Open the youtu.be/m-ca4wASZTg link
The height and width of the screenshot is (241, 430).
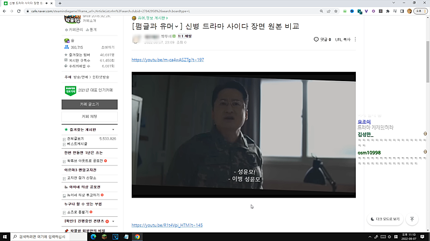[168, 60]
